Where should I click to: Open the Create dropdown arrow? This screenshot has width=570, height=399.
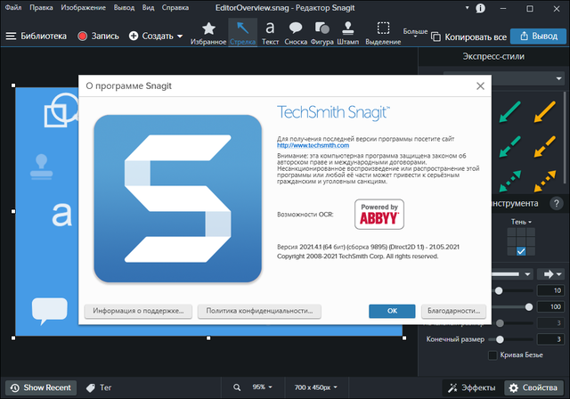pos(180,37)
